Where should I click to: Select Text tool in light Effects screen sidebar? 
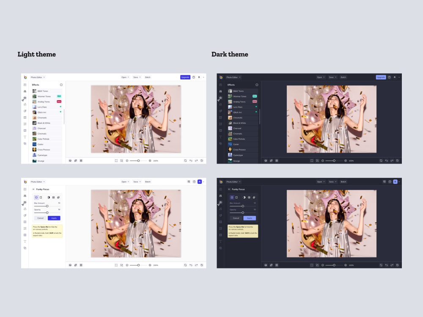tap(25, 137)
